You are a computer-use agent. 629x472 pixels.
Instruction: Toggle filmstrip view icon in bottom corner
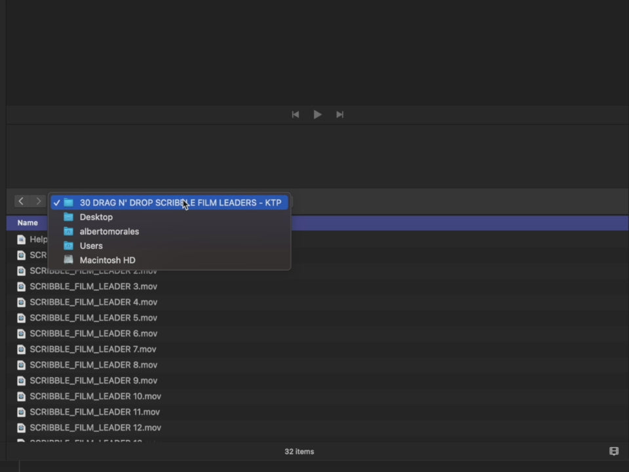click(613, 451)
